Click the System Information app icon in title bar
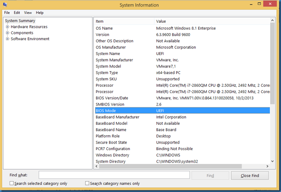The height and width of the screenshot is (192, 281). [x=5, y=4]
